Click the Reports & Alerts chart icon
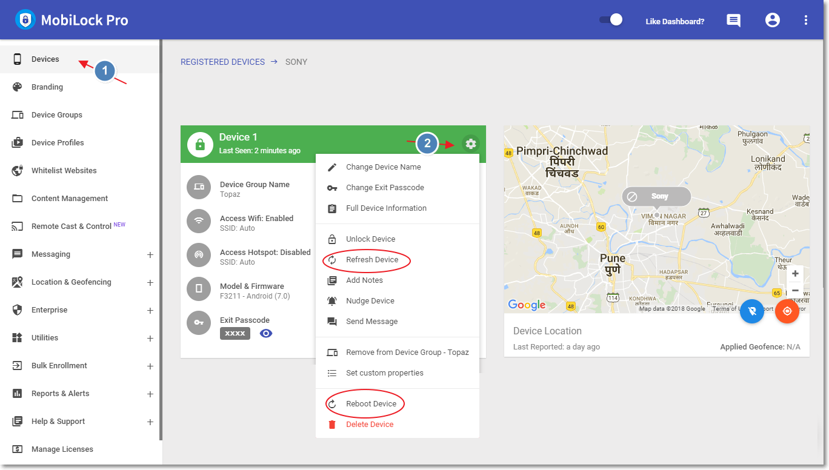 [18, 393]
